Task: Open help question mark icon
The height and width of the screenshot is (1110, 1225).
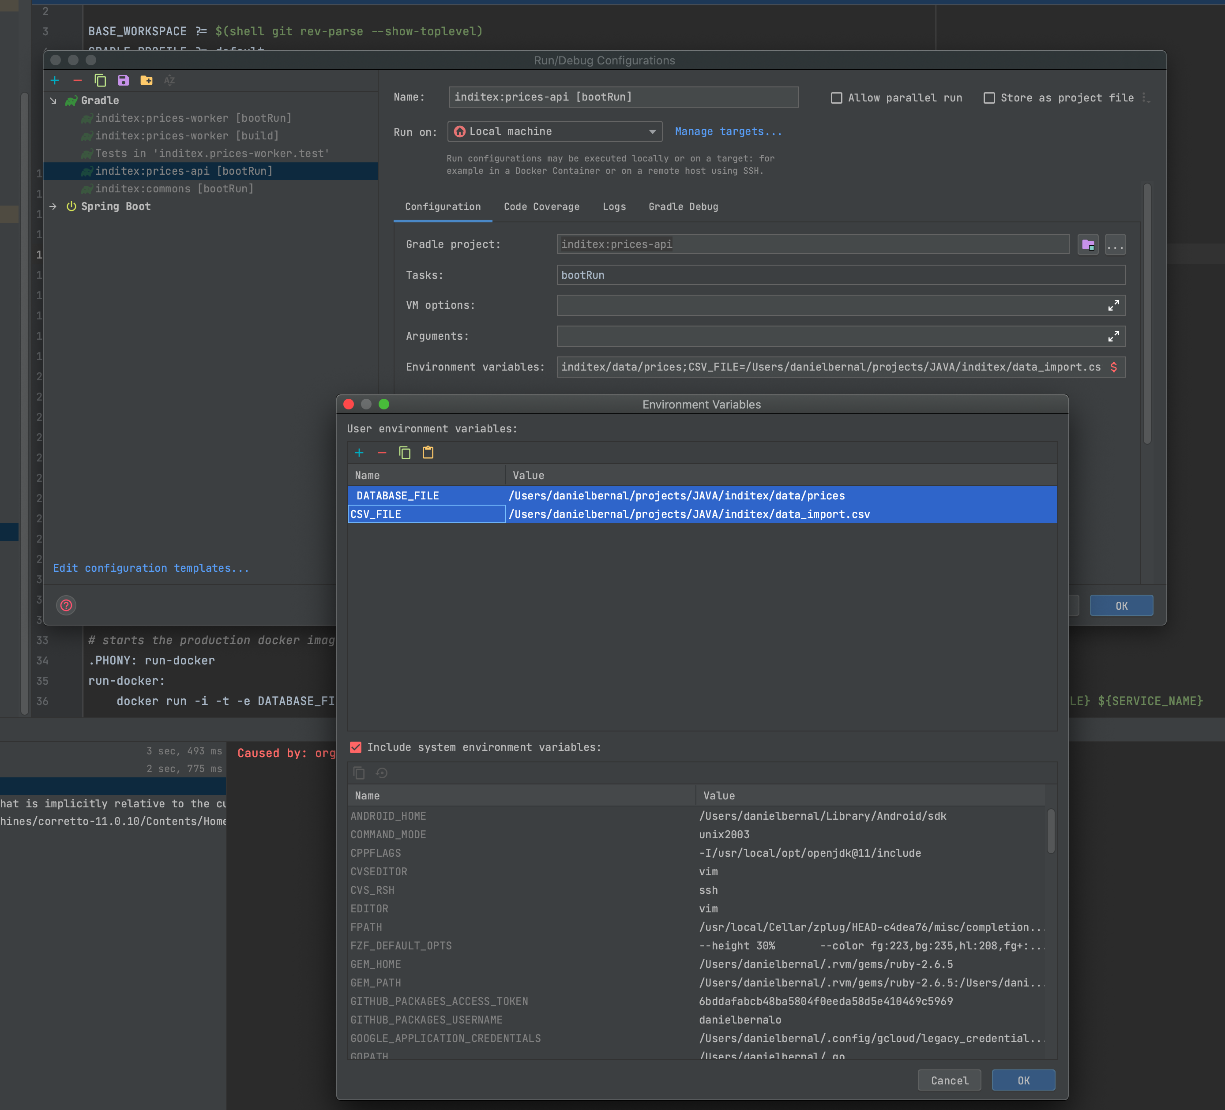Action: (66, 605)
